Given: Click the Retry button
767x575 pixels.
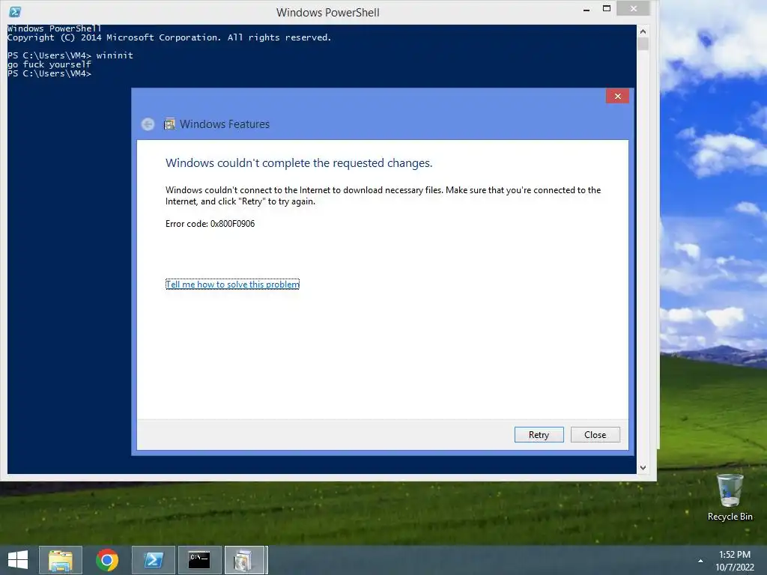Looking at the screenshot, I should [x=539, y=435].
